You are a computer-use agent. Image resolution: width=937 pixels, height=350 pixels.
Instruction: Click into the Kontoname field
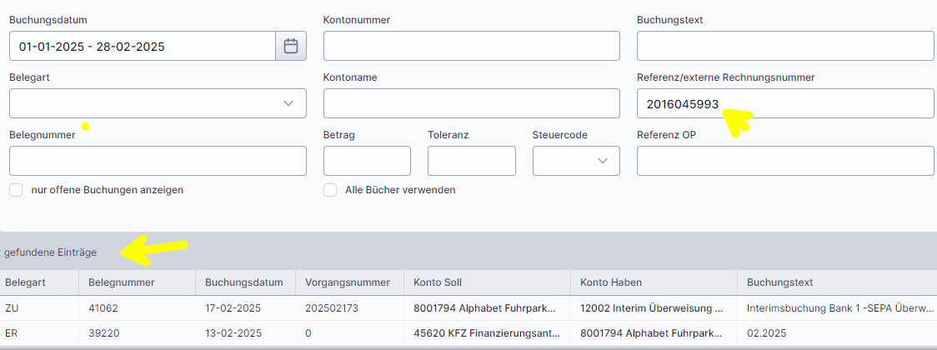(x=471, y=103)
